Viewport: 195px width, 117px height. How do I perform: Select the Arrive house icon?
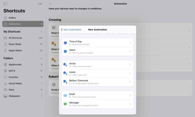65,65
